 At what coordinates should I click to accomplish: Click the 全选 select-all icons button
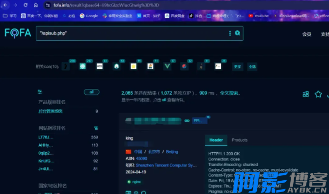tap(252, 67)
